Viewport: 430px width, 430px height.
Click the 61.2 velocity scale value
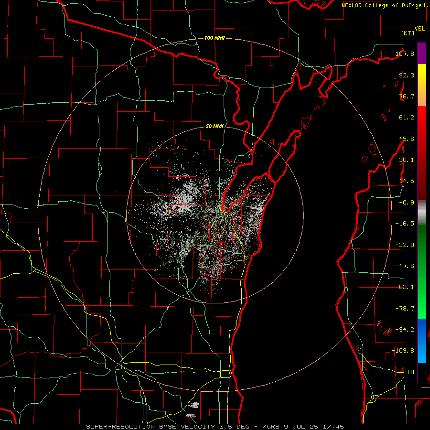(x=407, y=118)
